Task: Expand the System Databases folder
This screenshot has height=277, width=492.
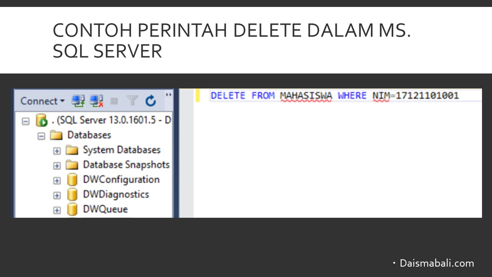Action: pos(57,151)
